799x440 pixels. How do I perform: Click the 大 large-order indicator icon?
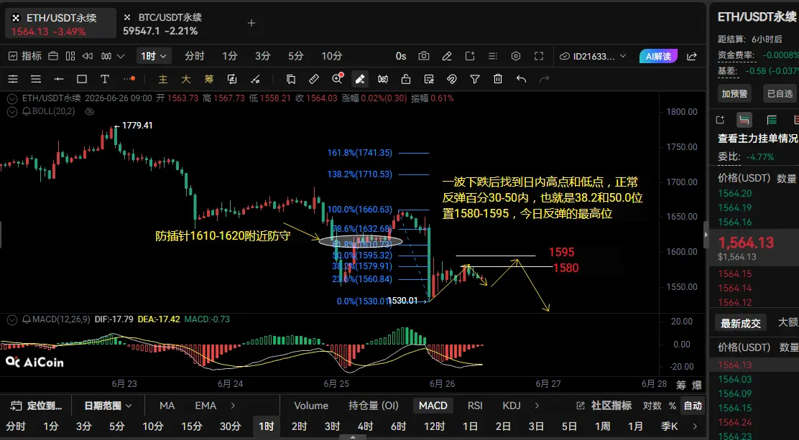click(186, 79)
